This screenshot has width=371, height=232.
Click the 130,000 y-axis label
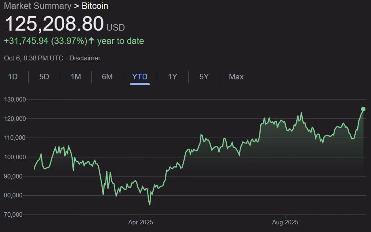tap(15, 99)
